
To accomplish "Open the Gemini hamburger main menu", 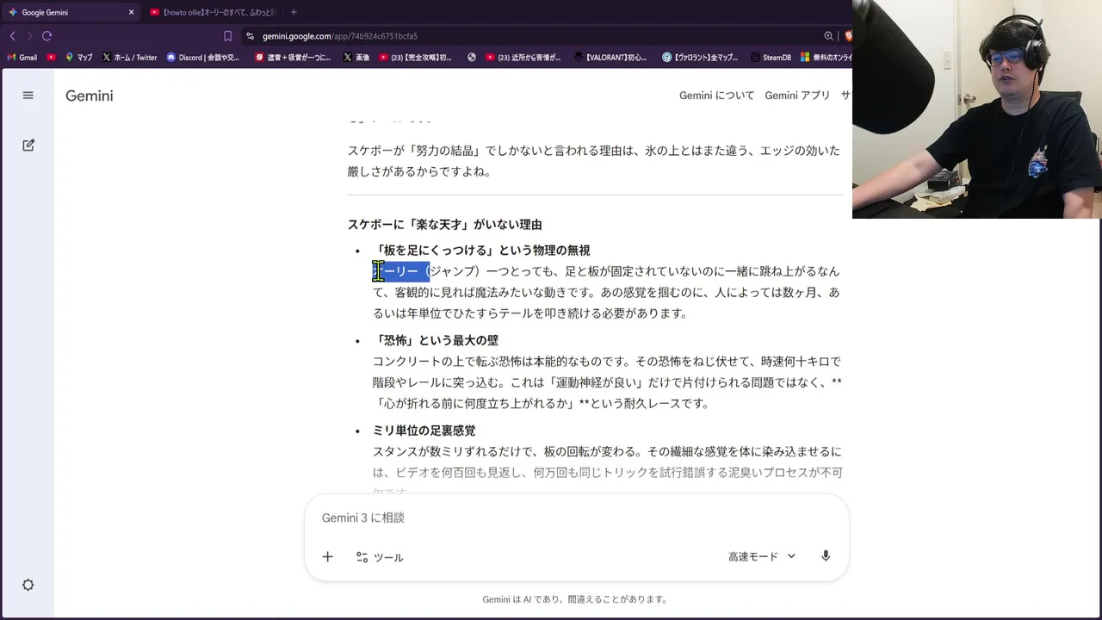I will (28, 96).
